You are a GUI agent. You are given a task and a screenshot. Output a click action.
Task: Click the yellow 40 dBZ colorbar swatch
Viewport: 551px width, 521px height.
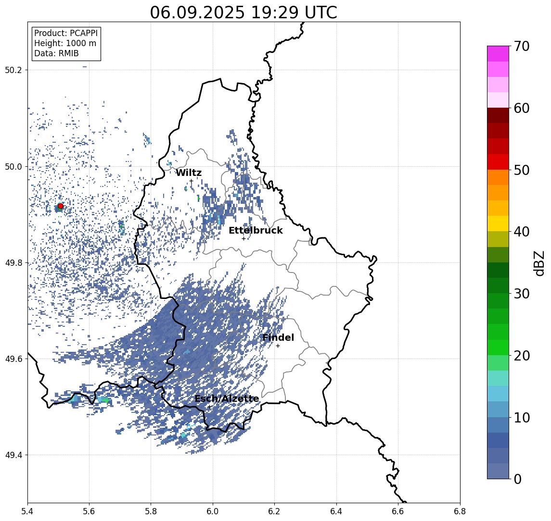pyautogui.click(x=498, y=224)
